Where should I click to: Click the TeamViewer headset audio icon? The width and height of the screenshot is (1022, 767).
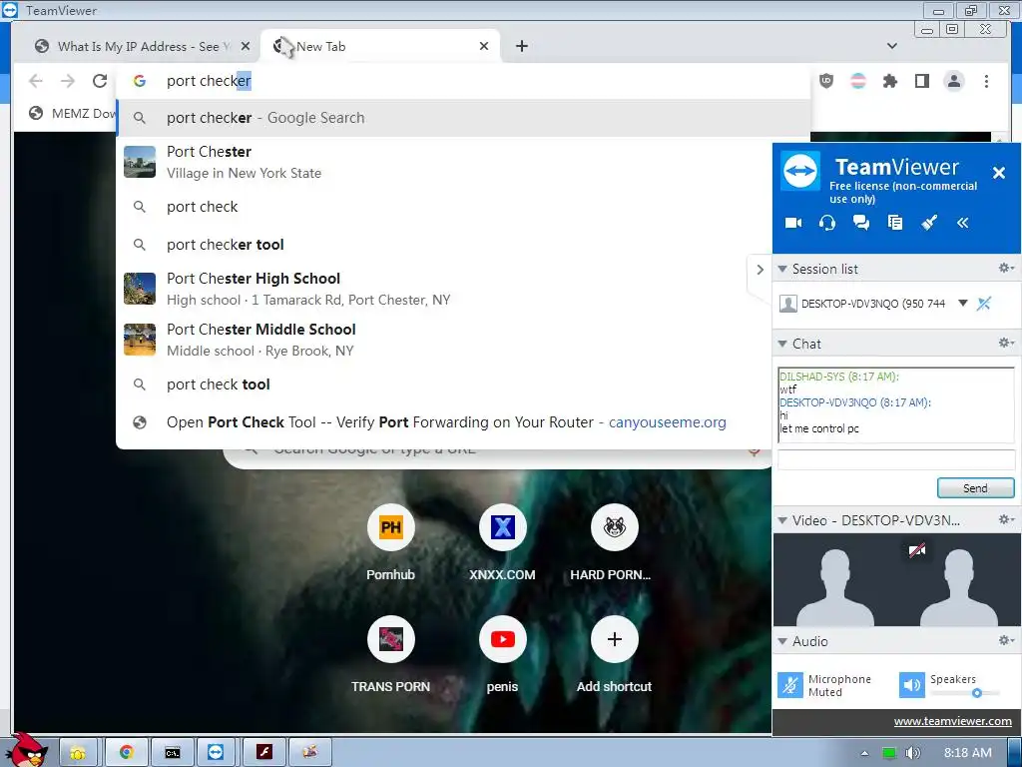coord(827,223)
